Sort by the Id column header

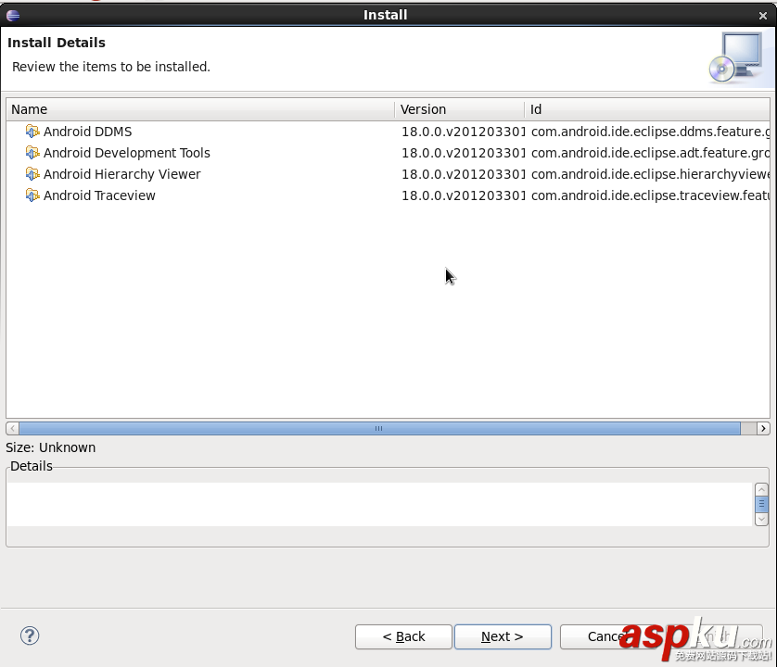point(647,109)
